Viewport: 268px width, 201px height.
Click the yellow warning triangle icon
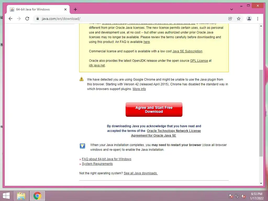tap(82, 79)
